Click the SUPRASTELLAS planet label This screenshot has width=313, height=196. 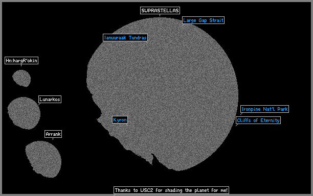(x=160, y=11)
